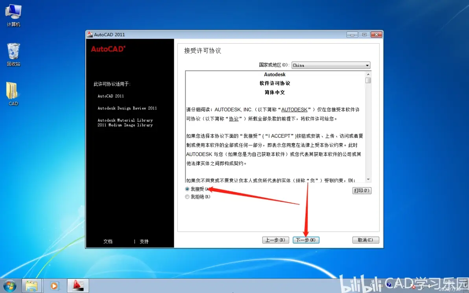Click Autodesk Material Library 2011 entry

pyautogui.click(x=125, y=123)
